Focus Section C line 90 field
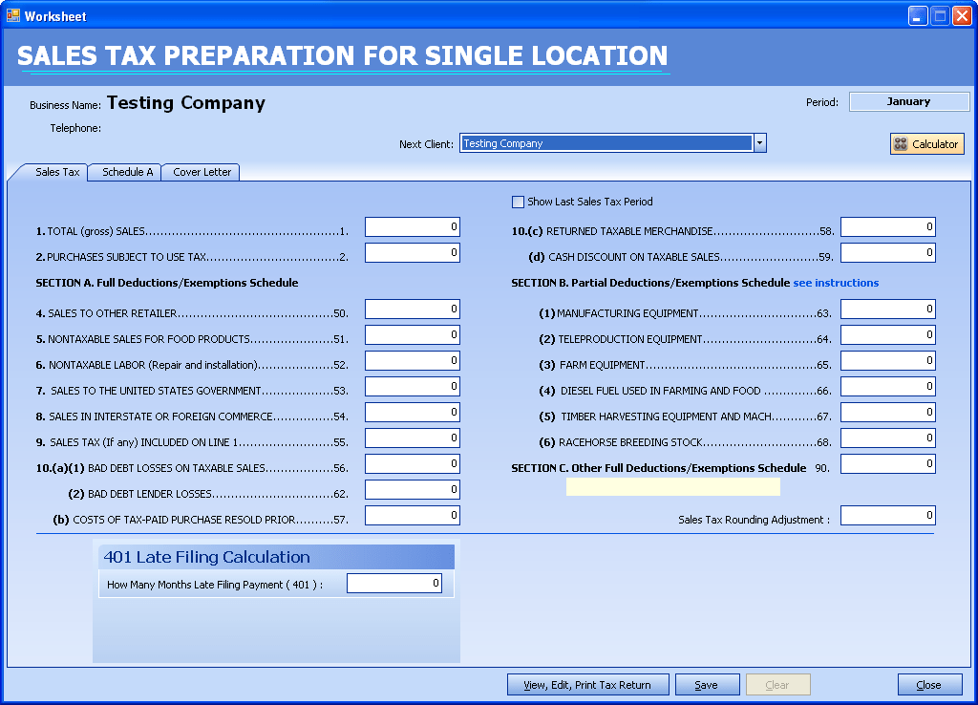 pyautogui.click(x=888, y=464)
